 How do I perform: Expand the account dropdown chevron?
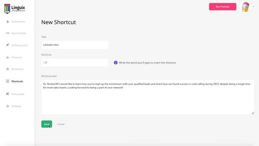tap(253, 7)
